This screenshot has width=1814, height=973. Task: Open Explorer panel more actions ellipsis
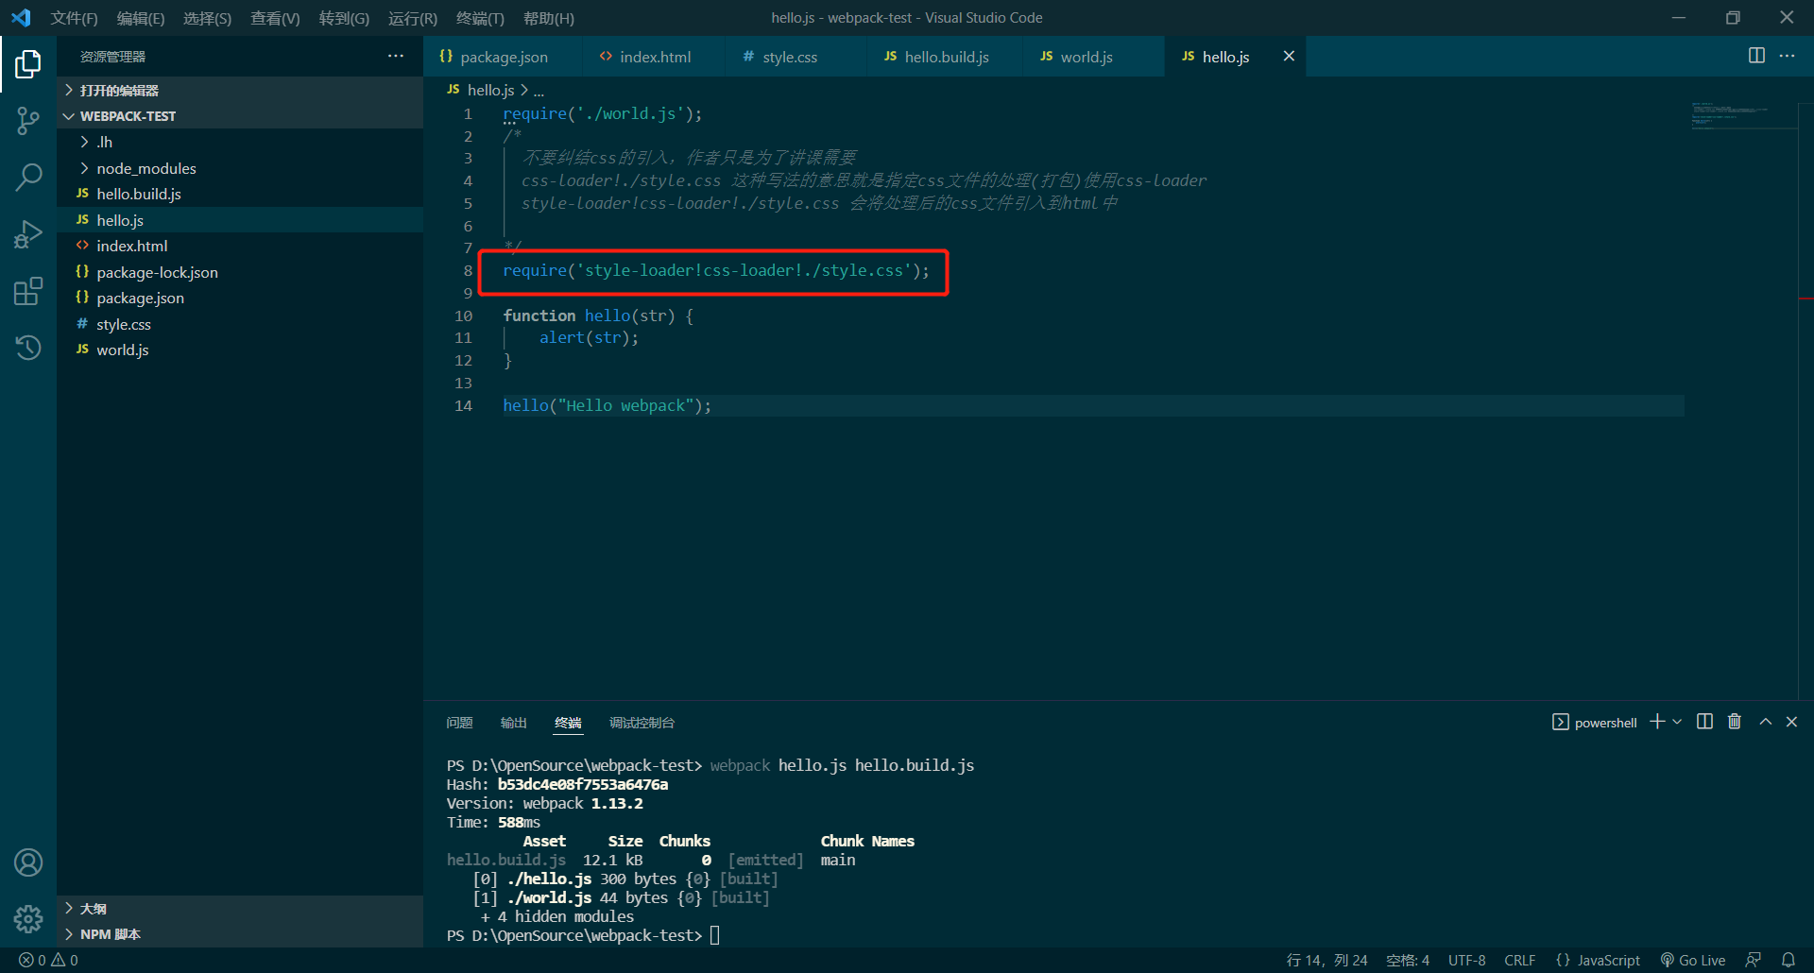(396, 56)
